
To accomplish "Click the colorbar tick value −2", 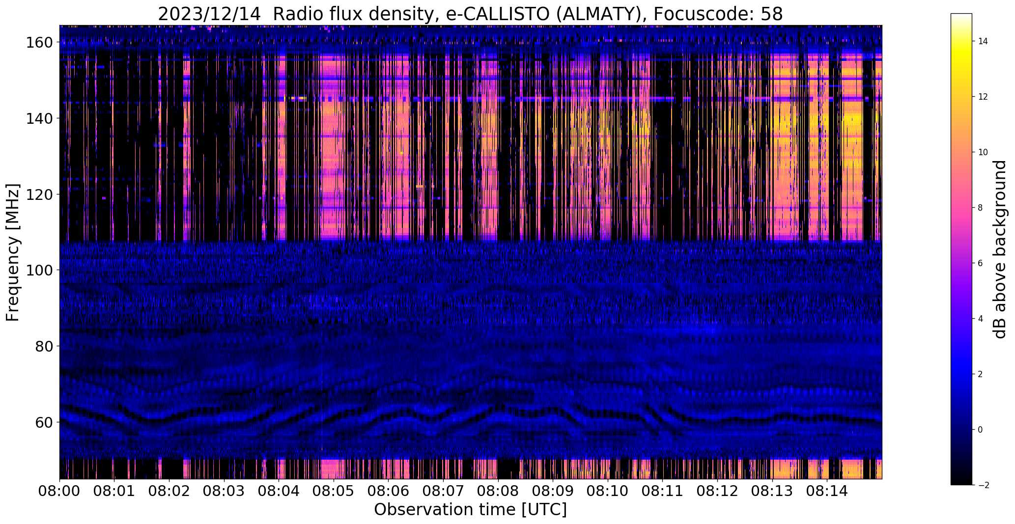I will [983, 485].
